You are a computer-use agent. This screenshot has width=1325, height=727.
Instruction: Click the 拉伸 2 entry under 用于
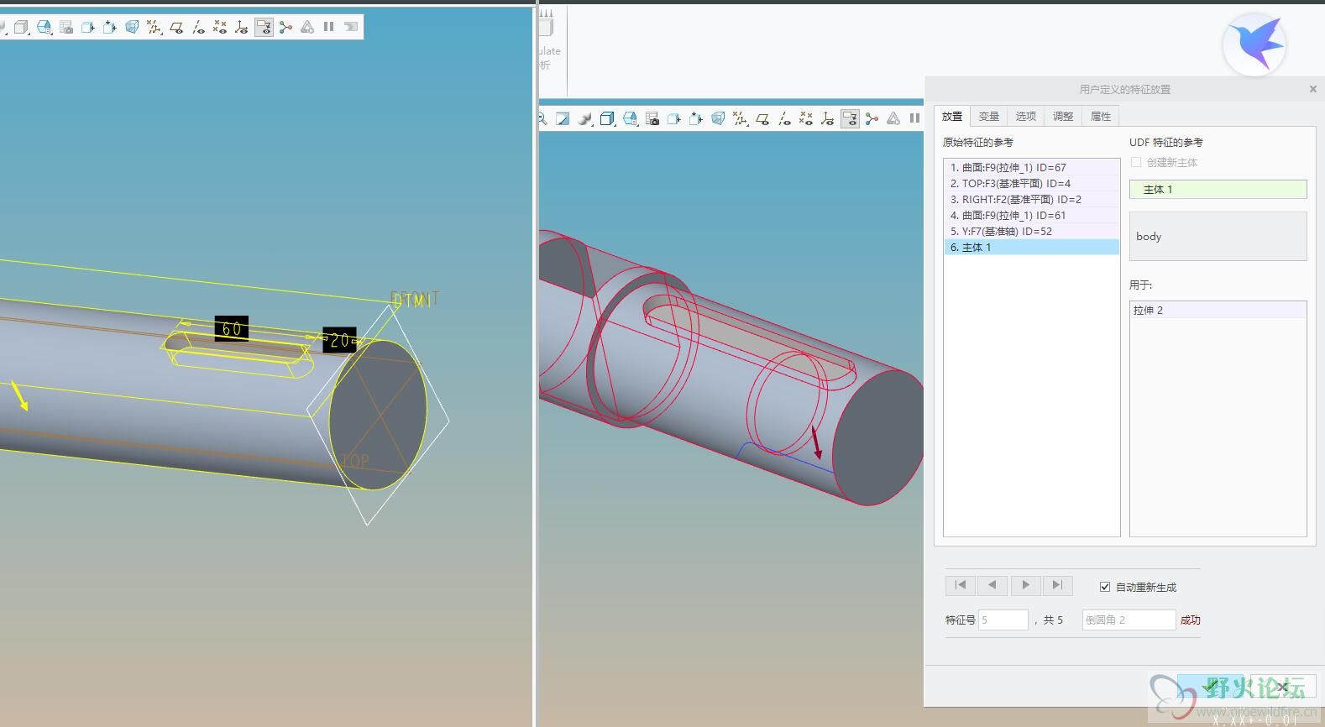pyautogui.click(x=1218, y=311)
